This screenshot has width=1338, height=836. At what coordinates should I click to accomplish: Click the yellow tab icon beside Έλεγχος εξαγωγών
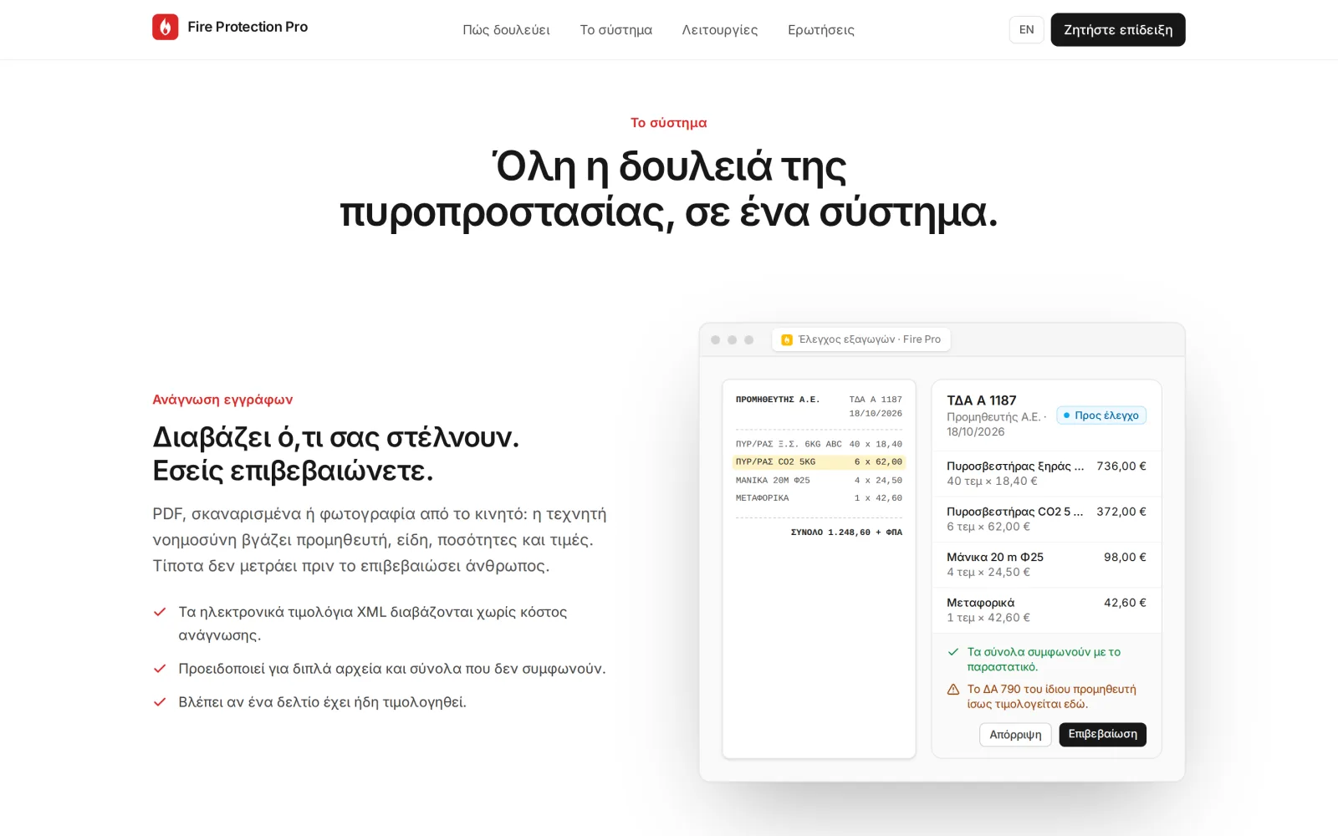pyautogui.click(x=787, y=339)
